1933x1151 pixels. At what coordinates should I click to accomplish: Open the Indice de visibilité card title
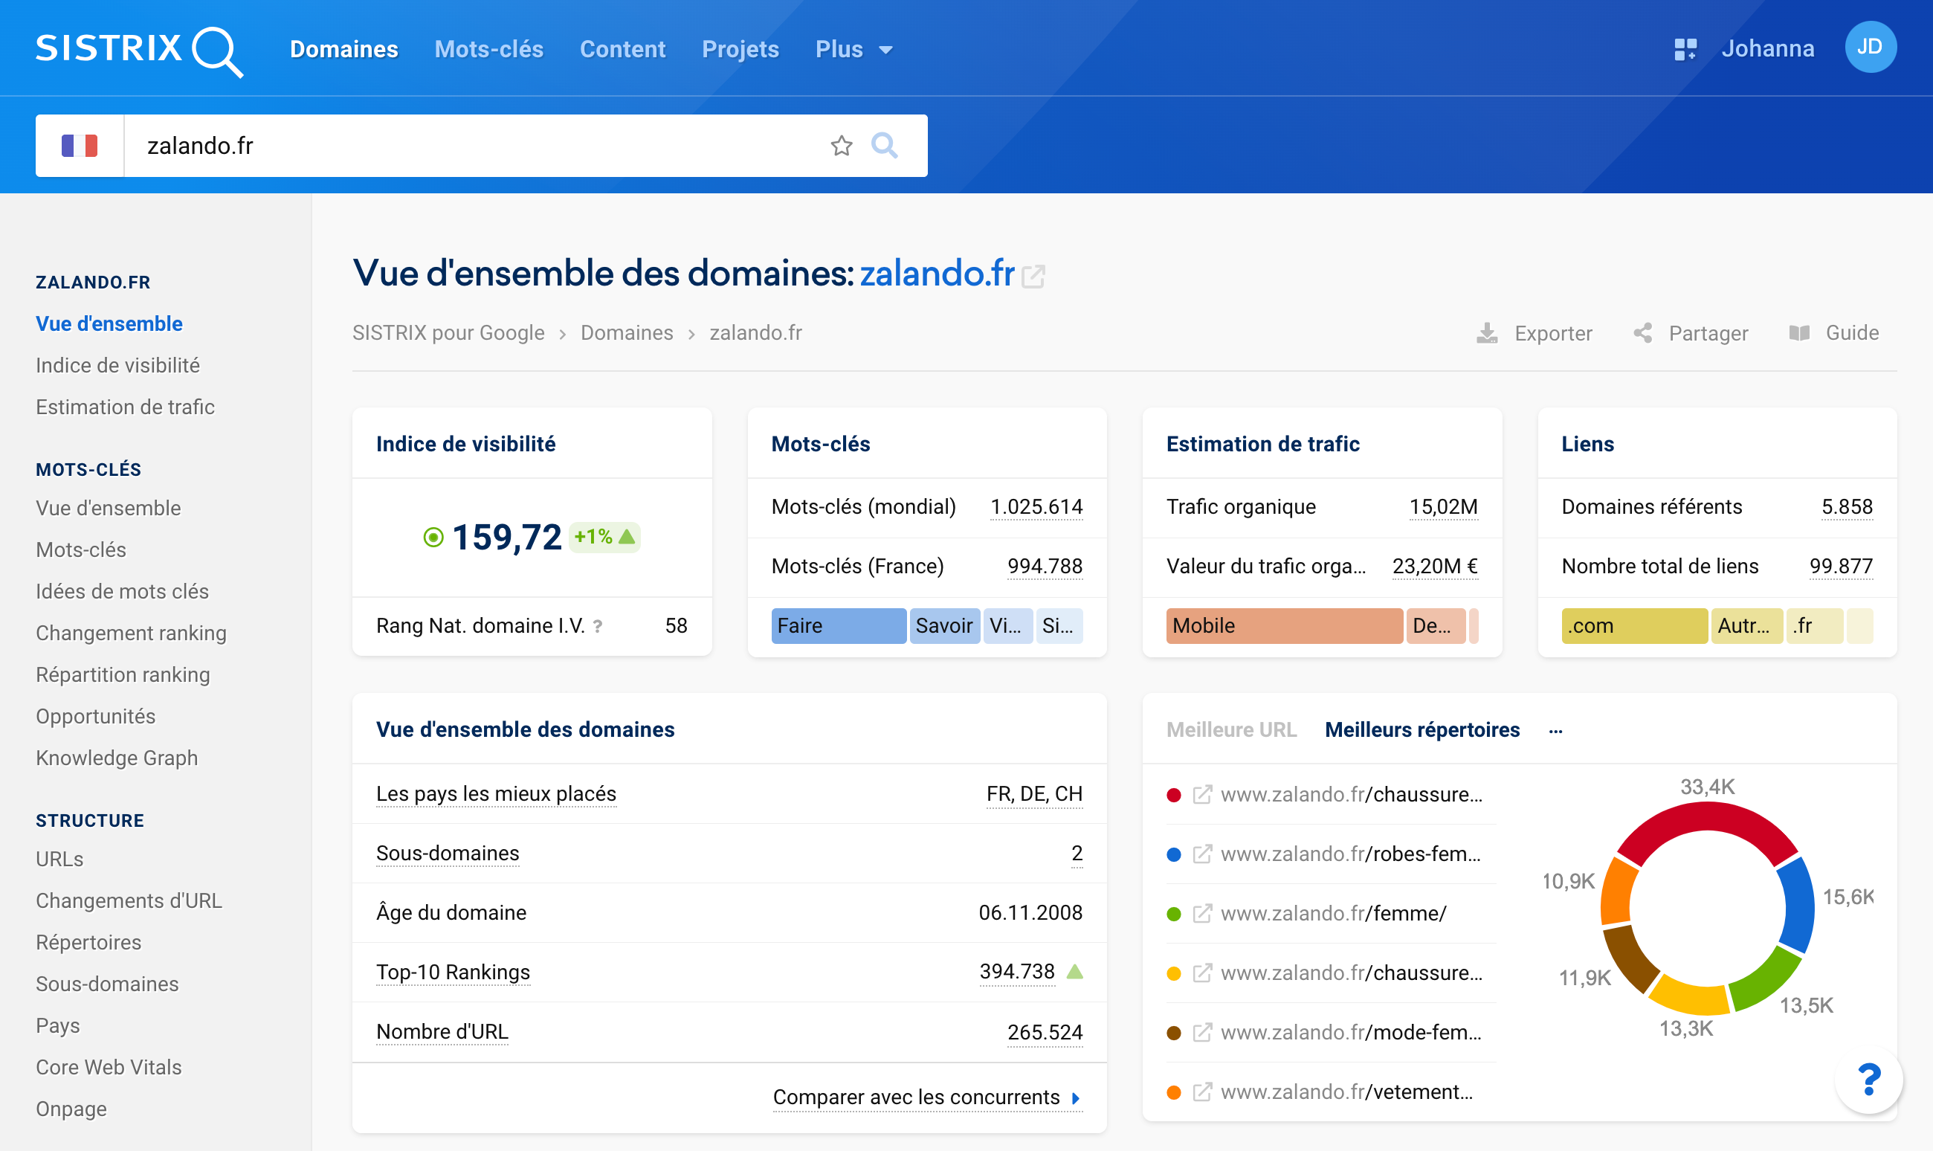pyautogui.click(x=465, y=444)
